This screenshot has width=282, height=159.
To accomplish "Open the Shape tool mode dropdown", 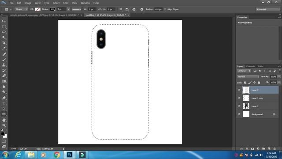I will tap(21, 9).
